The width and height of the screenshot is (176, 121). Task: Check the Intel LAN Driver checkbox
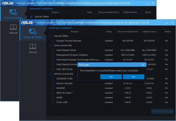point(53,69)
